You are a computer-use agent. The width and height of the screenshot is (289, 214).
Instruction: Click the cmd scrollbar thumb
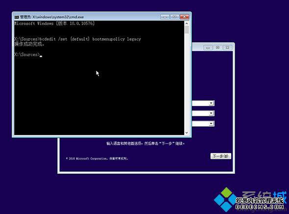tap(187, 30)
